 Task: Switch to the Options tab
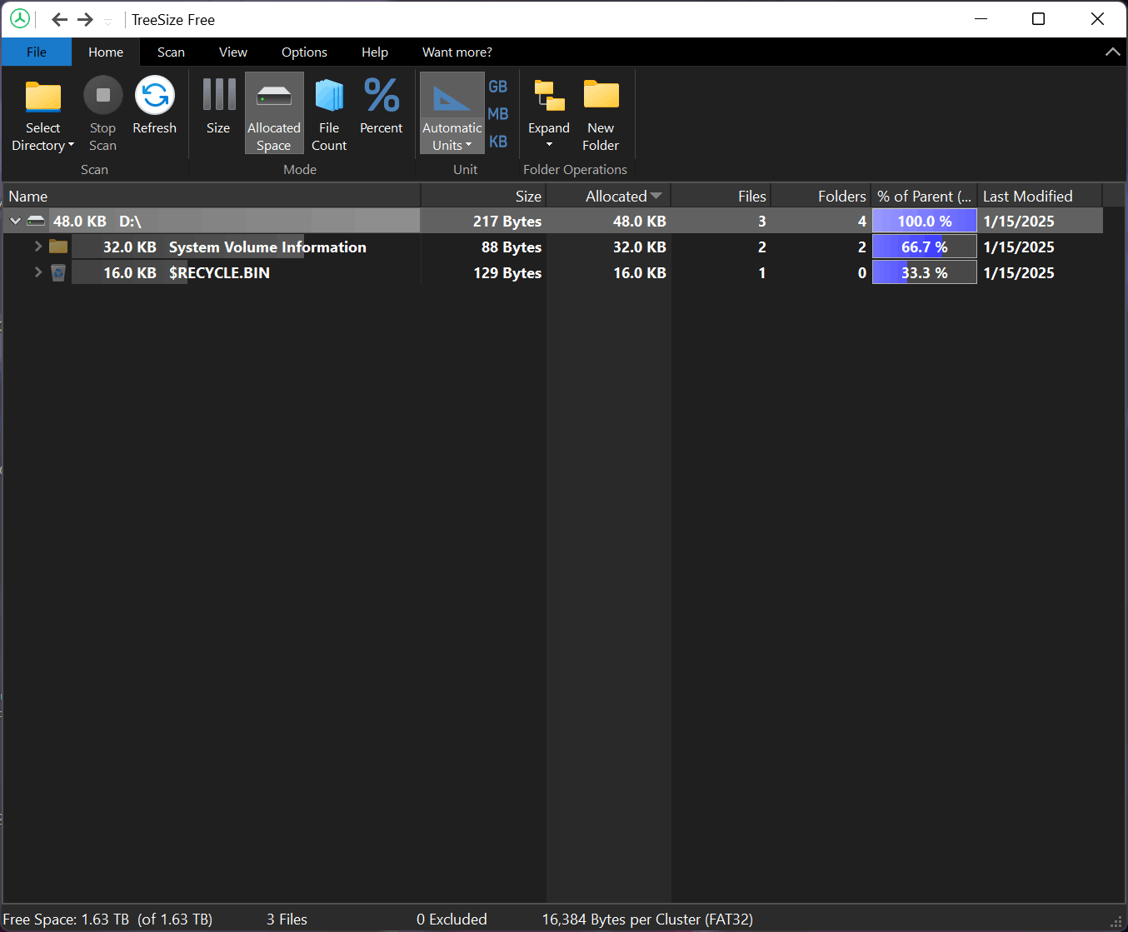[x=304, y=52]
